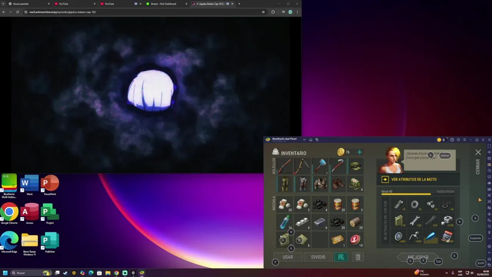Image resolution: width=492 pixels, height=277 pixels.
Task: Switch to Stream - Kick Dashboard tab
Action: pyautogui.click(x=167, y=4)
